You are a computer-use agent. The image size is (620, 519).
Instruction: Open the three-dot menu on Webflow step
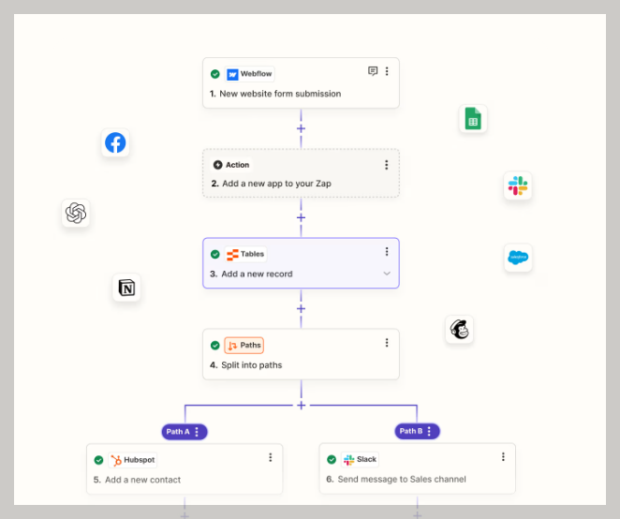coord(387,71)
